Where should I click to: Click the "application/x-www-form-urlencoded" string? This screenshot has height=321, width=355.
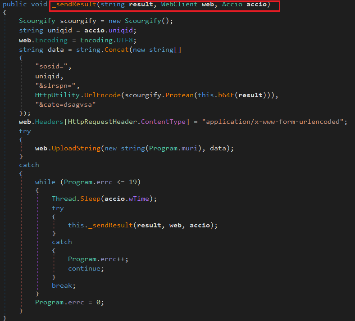274,122
